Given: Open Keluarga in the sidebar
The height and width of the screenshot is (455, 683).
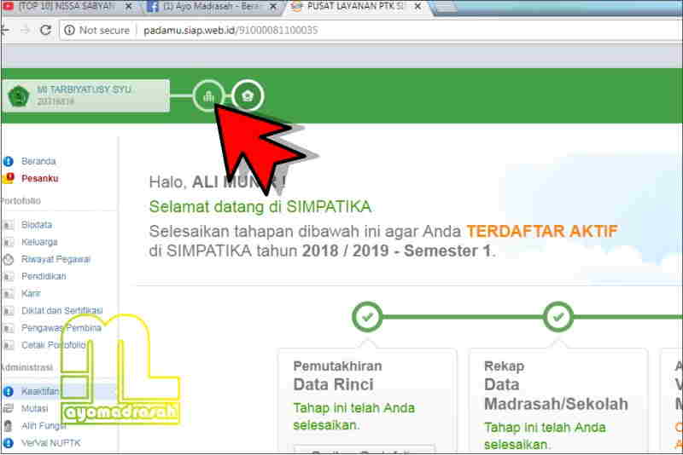Looking at the screenshot, I should click(39, 242).
